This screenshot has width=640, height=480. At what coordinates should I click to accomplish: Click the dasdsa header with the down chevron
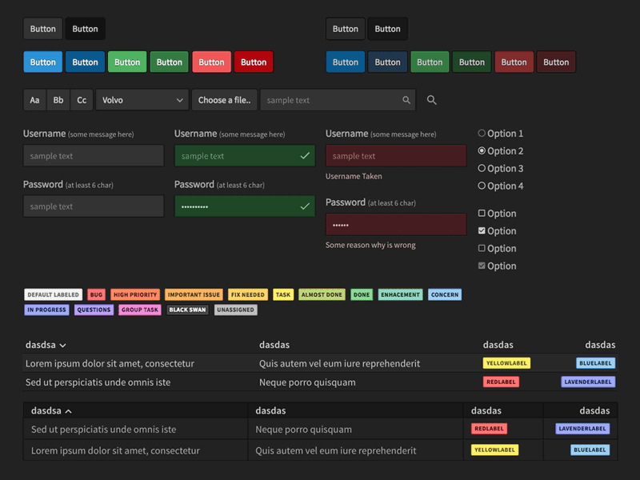(x=46, y=345)
